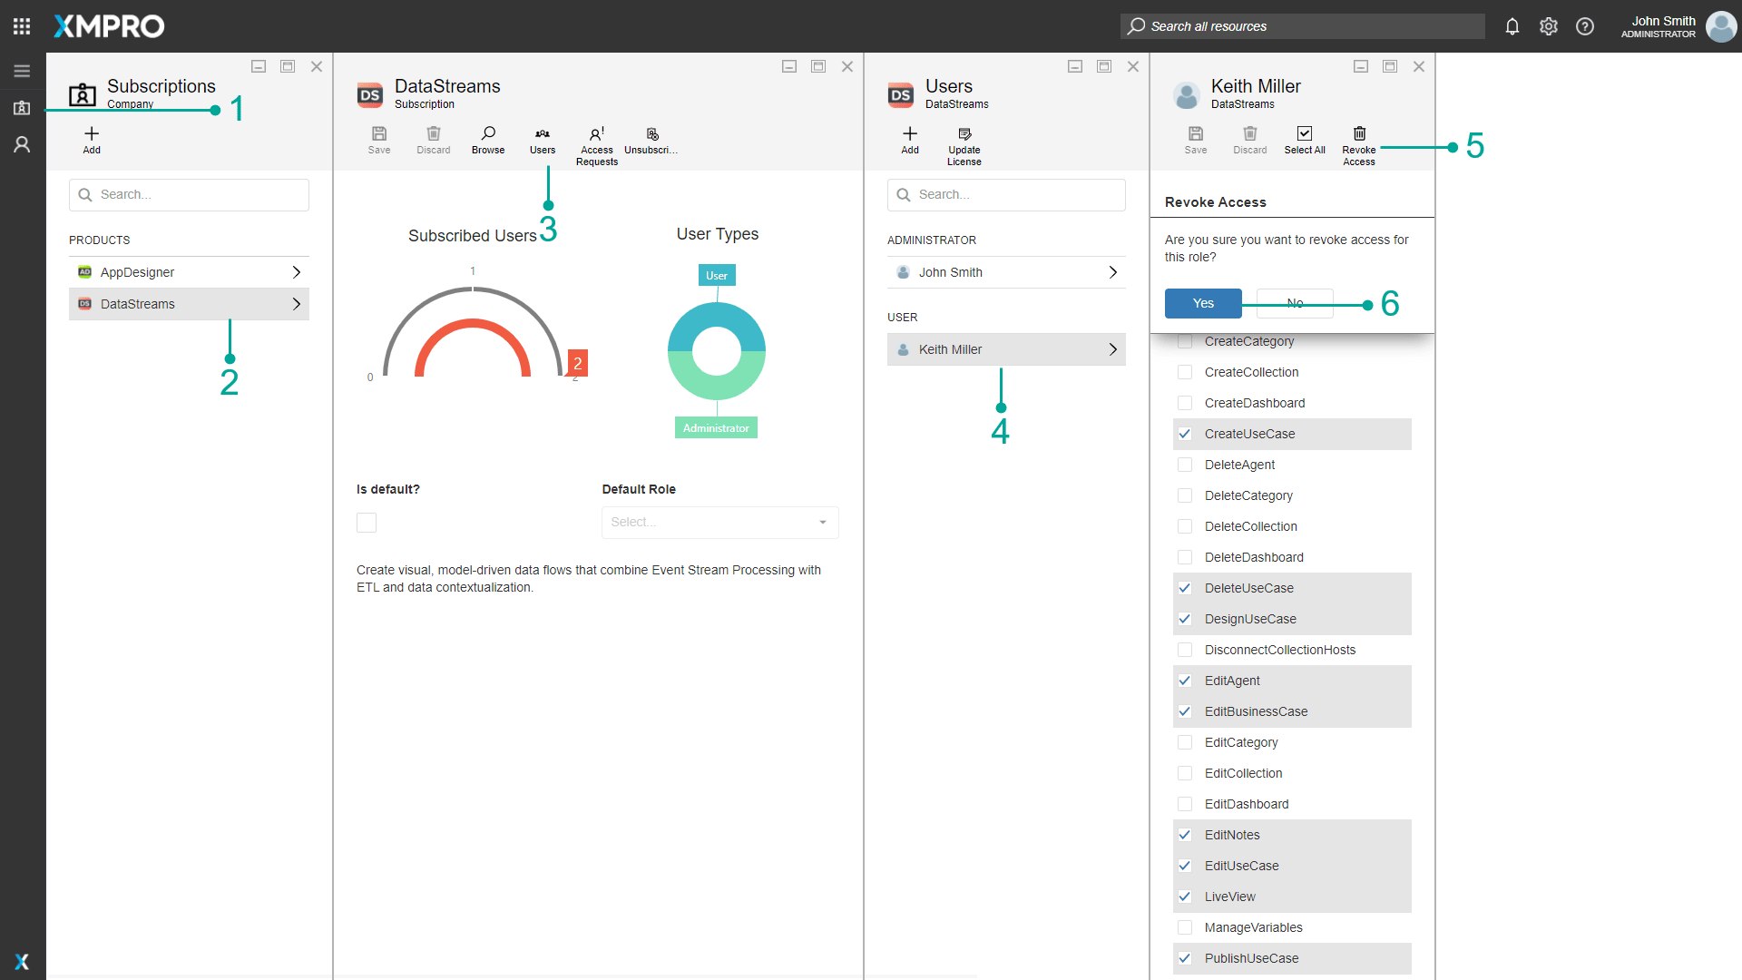Screen dimensions: 1742x980
Task: Click the Update License icon
Action: [964, 134]
